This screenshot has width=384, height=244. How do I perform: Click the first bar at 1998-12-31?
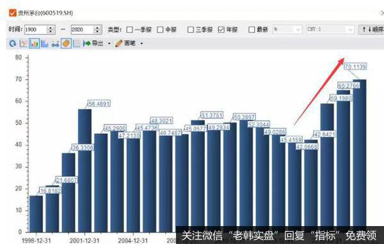click(36, 214)
